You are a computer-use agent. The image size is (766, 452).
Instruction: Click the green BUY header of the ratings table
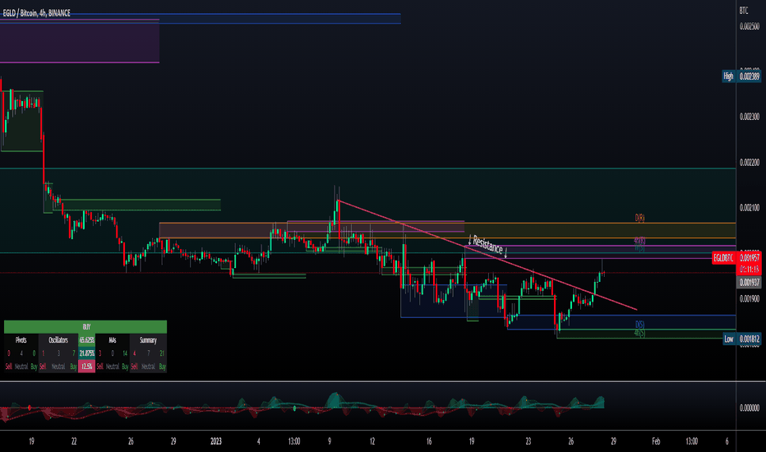[85, 327]
